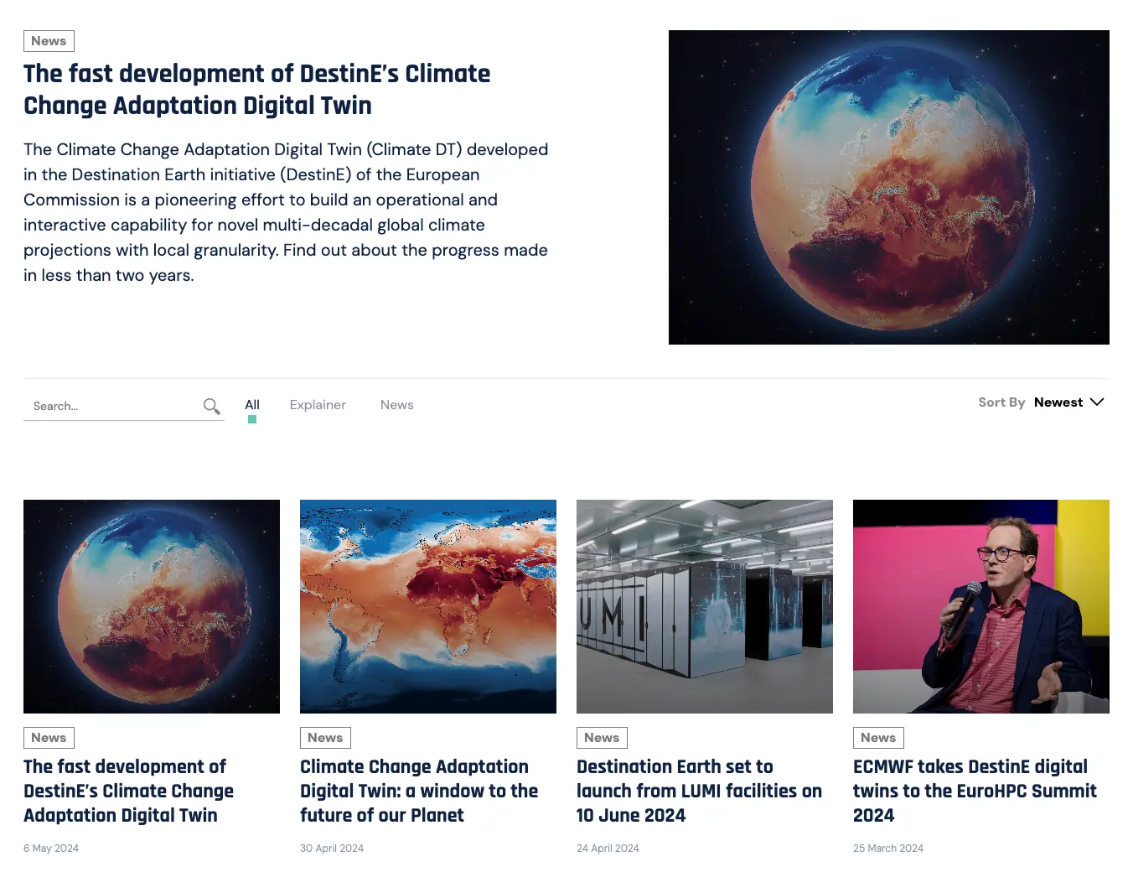Screen dimensions: 1133x872
Task: Open 'Destination Earth set to launch from LUMI' article
Action: [700, 791]
